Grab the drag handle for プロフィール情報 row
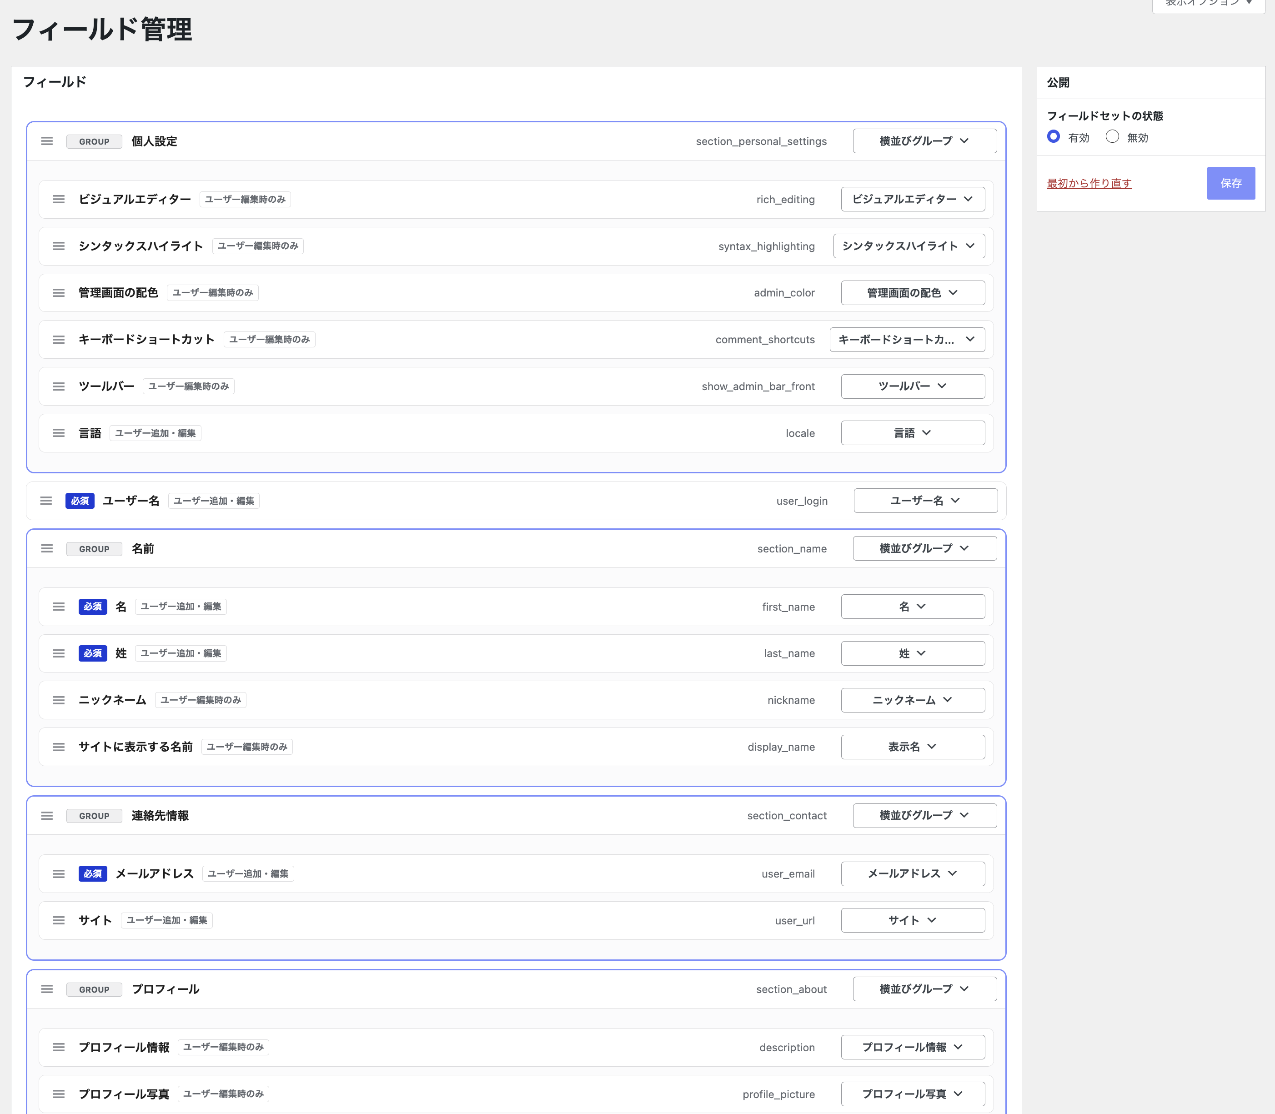The image size is (1275, 1114). (59, 1047)
